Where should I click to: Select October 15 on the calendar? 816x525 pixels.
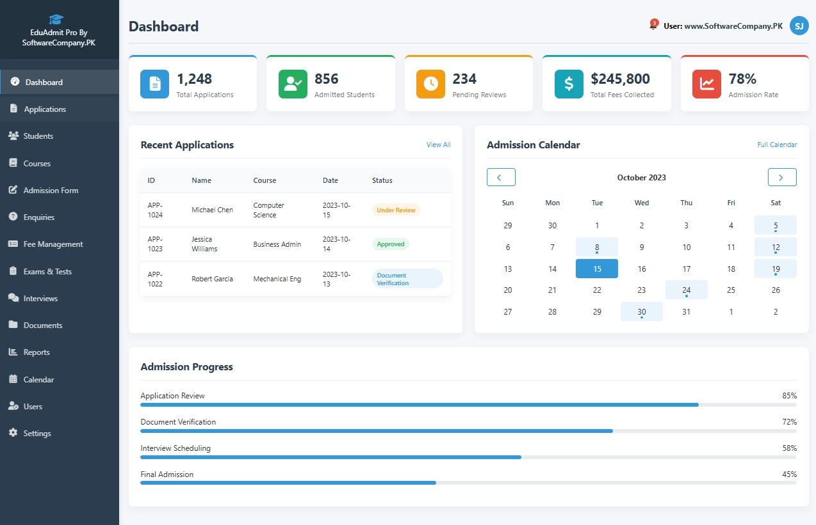[x=596, y=269]
